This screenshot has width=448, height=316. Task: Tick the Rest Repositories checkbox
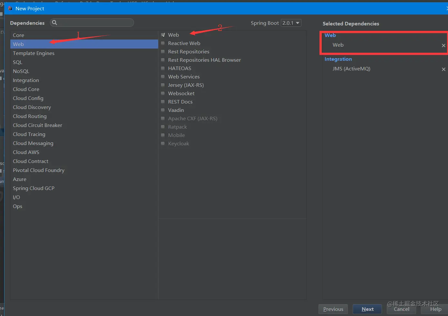[x=163, y=51]
